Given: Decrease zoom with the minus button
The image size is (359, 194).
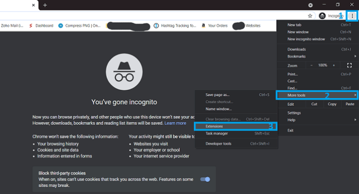Looking at the screenshot, I should [312, 66].
